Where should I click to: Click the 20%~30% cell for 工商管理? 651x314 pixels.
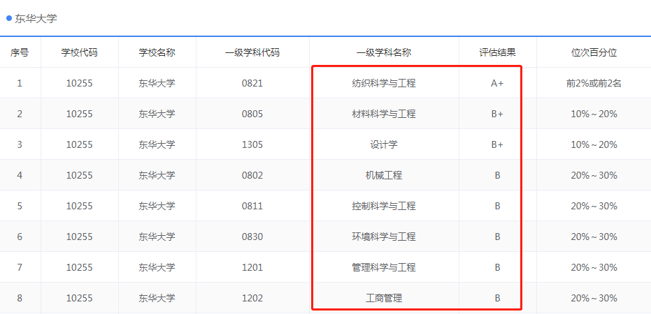[x=594, y=298]
